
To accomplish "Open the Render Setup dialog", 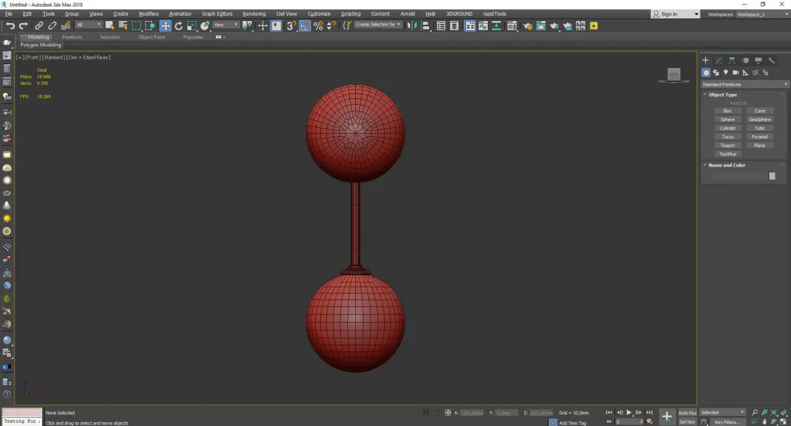I will [x=528, y=26].
